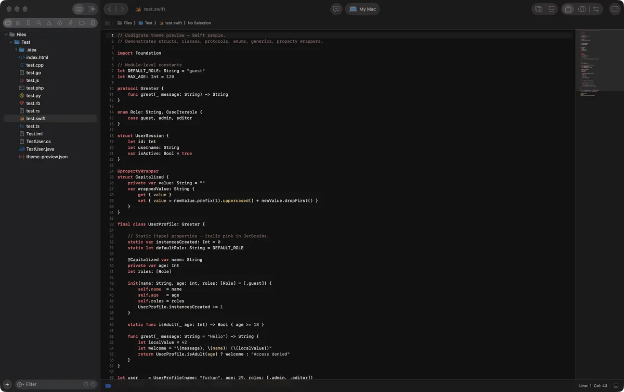This screenshot has height=392, width=624.
Task: Open the Bookmark navigator
Action: [x=29, y=23]
